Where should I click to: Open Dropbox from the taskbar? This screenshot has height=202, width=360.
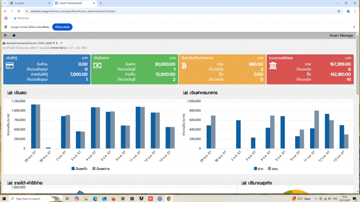(x=141, y=198)
